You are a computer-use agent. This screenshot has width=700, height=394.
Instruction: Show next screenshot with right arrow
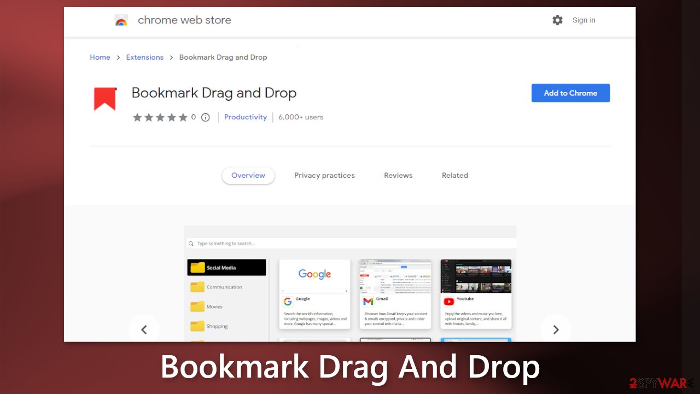point(556,329)
